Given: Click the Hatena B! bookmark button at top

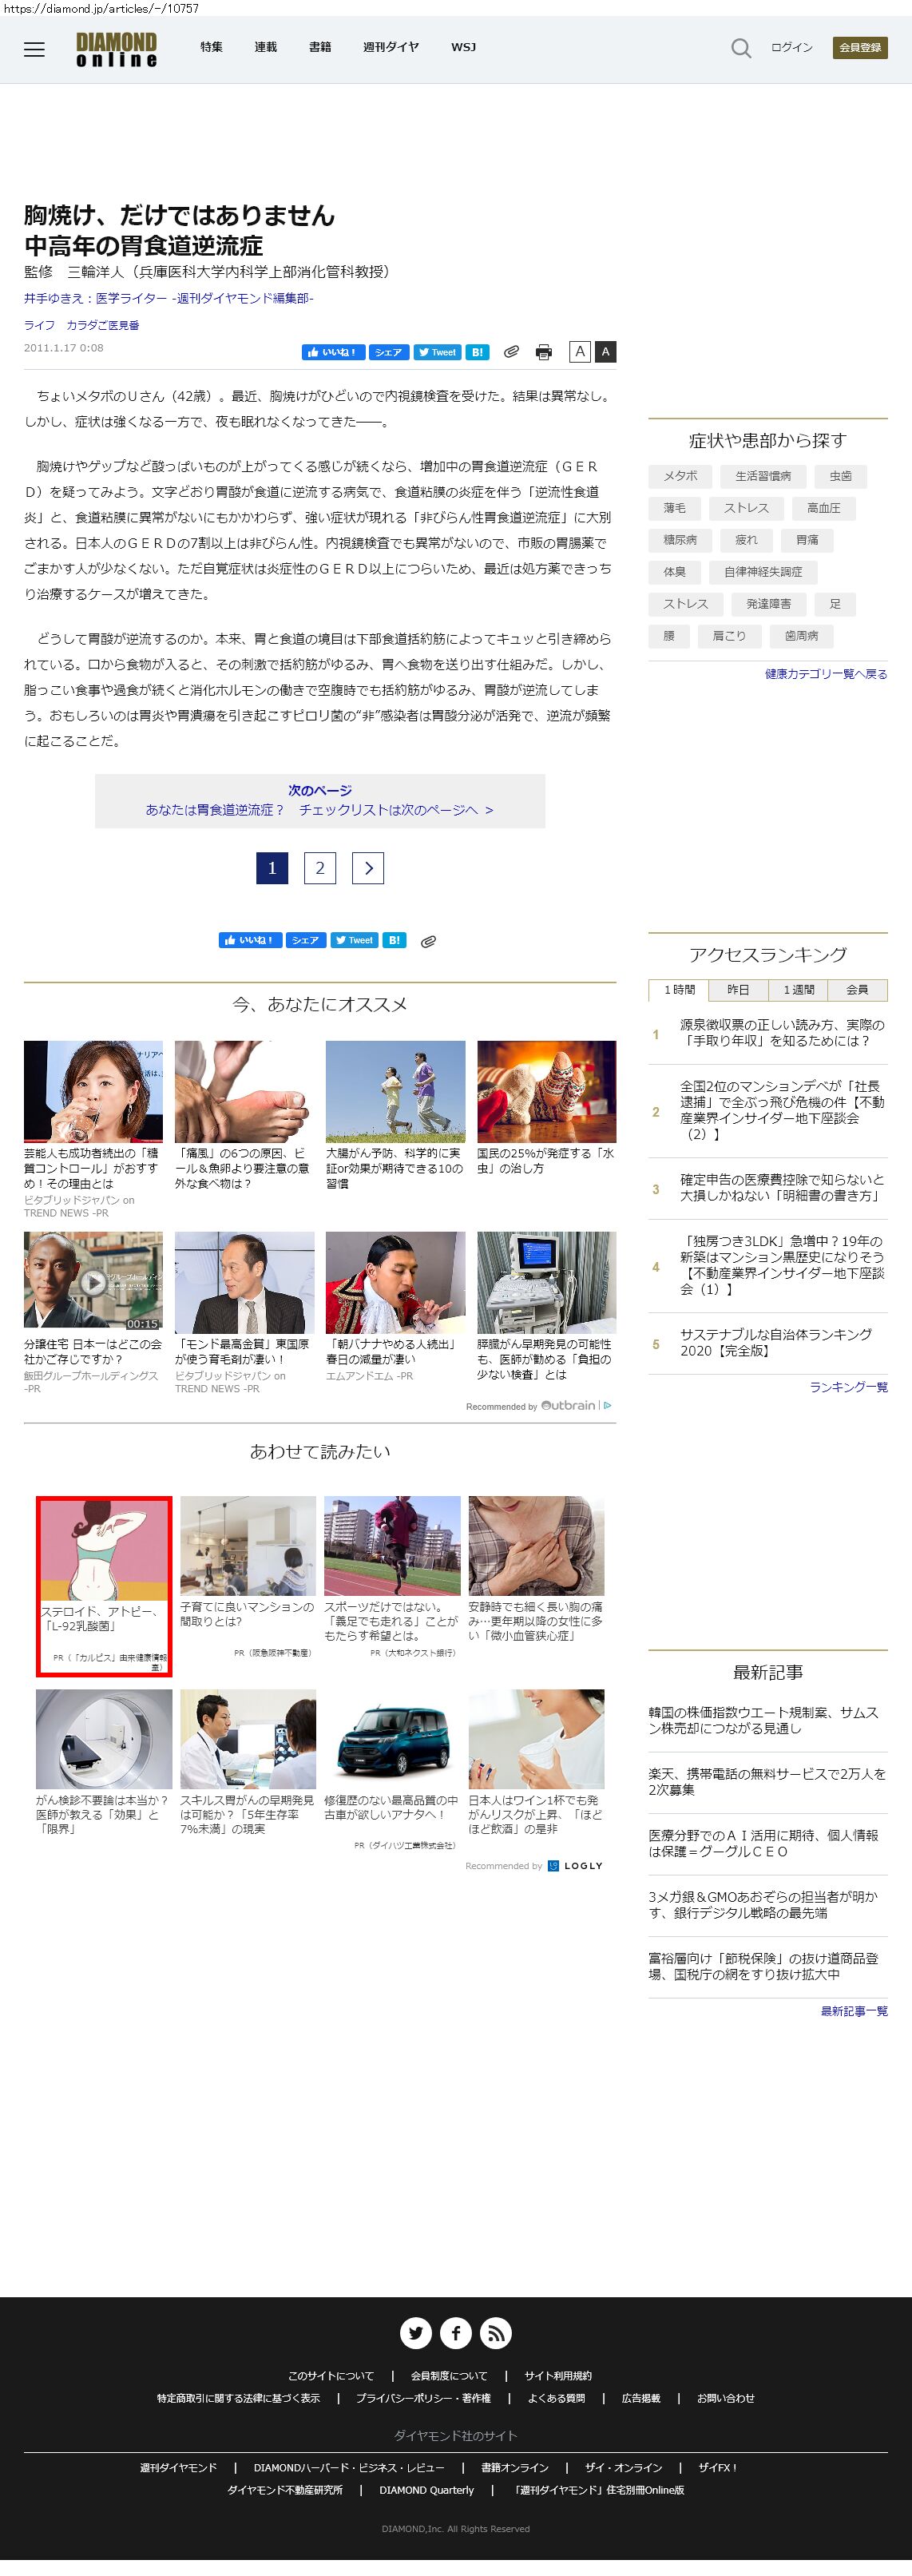Looking at the screenshot, I should click(477, 352).
